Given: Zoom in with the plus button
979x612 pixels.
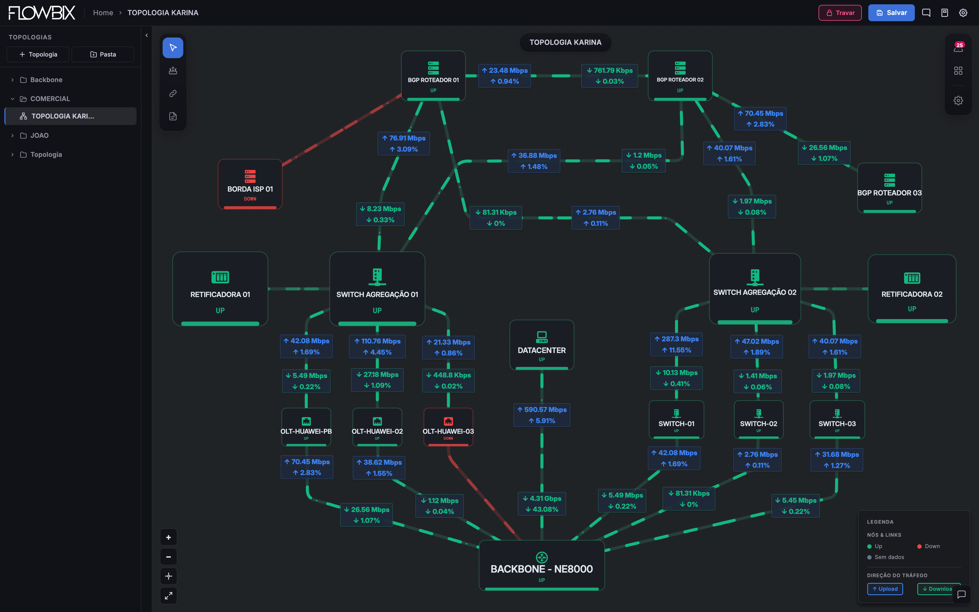Looking at the screenshot, I should [x=169, y=538].
